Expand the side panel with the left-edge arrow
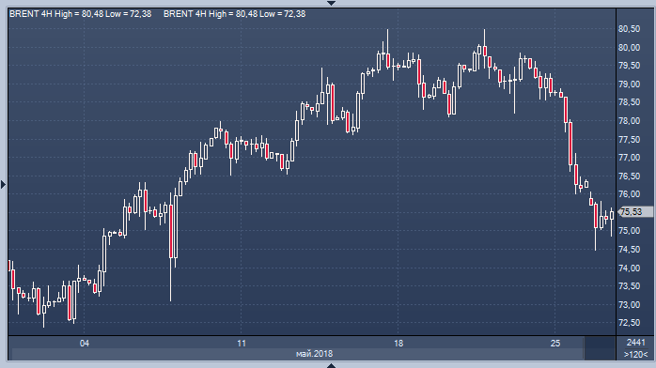 point(3,184)
